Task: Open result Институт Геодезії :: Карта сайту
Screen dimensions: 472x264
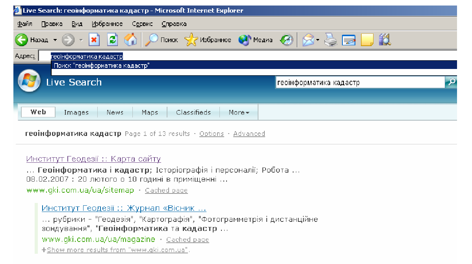Action: 94,159
